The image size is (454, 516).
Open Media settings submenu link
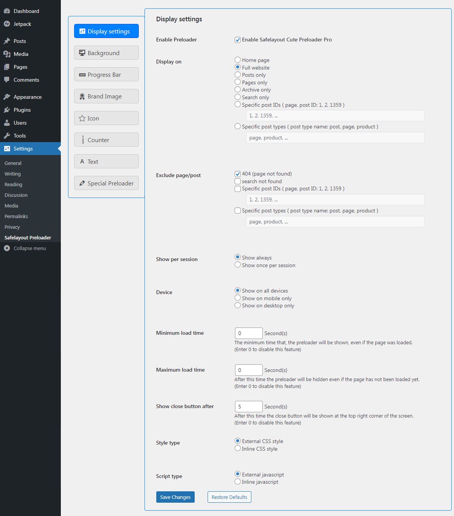coord(11,206)
